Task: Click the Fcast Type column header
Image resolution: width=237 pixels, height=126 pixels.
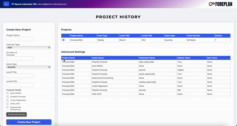Action: (x=103, y=35)
